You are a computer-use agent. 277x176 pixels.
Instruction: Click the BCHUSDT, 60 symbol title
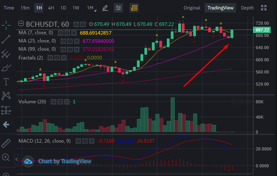(x=47, y=24)
